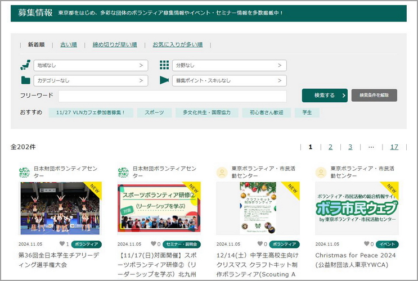Click the 分野 grid icon beside field filter

(164, 65)
